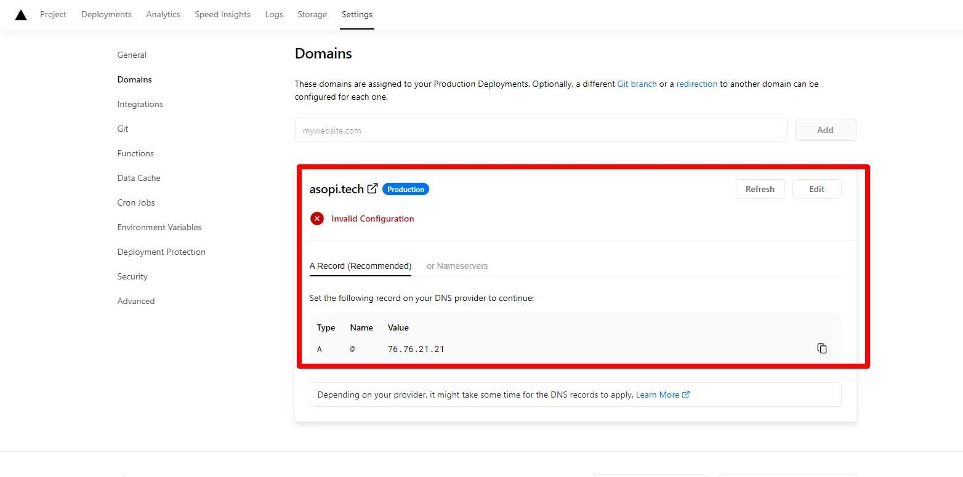Select Environment Variables in sidebar

(x=159, y=227)
